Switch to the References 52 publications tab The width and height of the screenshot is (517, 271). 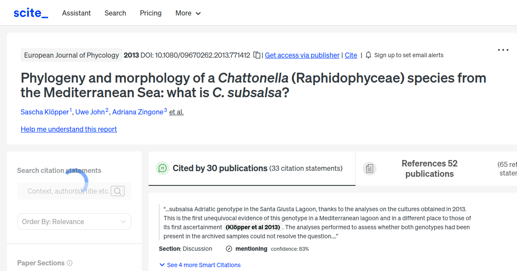point(429,168)
